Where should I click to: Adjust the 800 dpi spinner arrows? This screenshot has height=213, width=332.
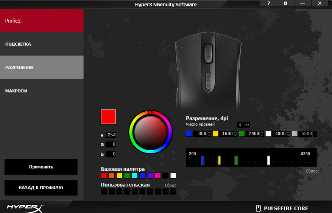coord(209,134)
